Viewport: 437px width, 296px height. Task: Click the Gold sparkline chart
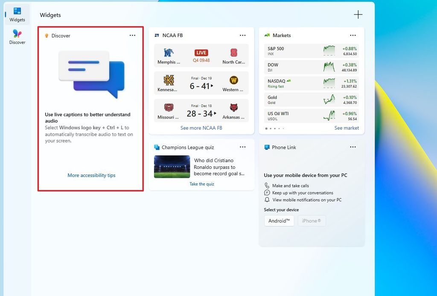point(329,99)
